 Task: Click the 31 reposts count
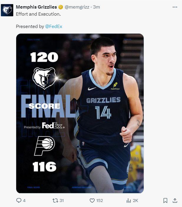click(62, 201)
